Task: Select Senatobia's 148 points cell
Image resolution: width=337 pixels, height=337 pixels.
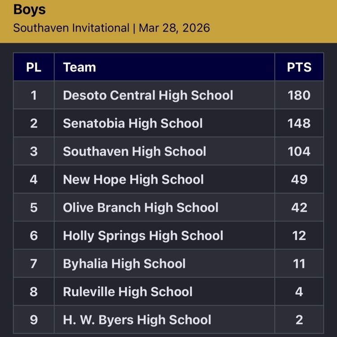Action: click(299, 123)
